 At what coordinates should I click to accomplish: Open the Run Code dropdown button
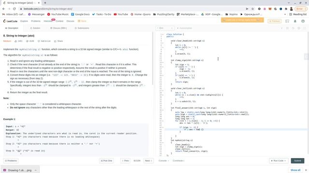pyautogui.click(x=279, y=161)
